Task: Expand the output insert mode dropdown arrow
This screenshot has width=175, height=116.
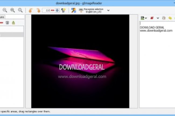Action: (146, 18)
